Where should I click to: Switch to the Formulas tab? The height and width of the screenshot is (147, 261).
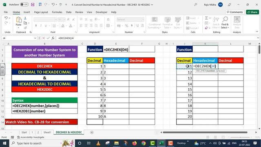tap(57, 12)
